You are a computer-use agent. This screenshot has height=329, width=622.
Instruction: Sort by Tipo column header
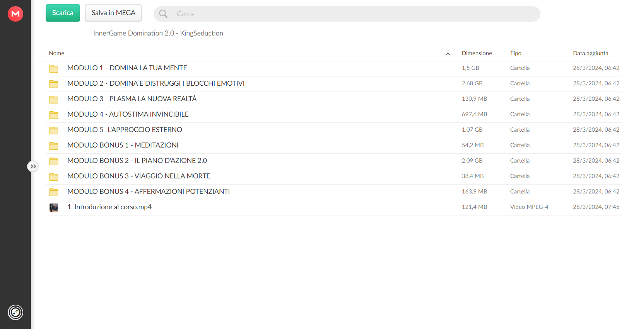click(x=516, y=53)
